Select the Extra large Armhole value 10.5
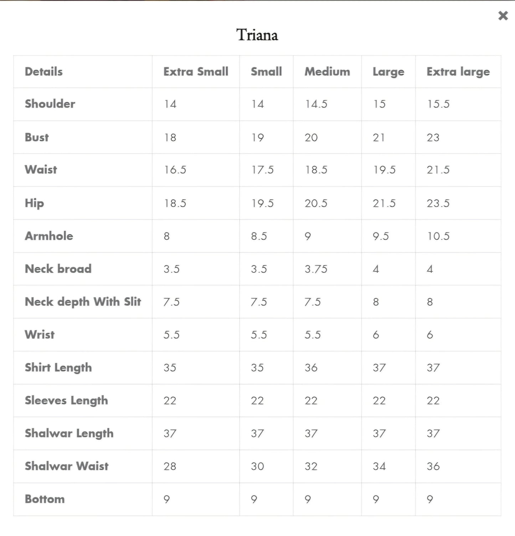The height and width of the screenshot is (536, 515). tap(438, 236)
